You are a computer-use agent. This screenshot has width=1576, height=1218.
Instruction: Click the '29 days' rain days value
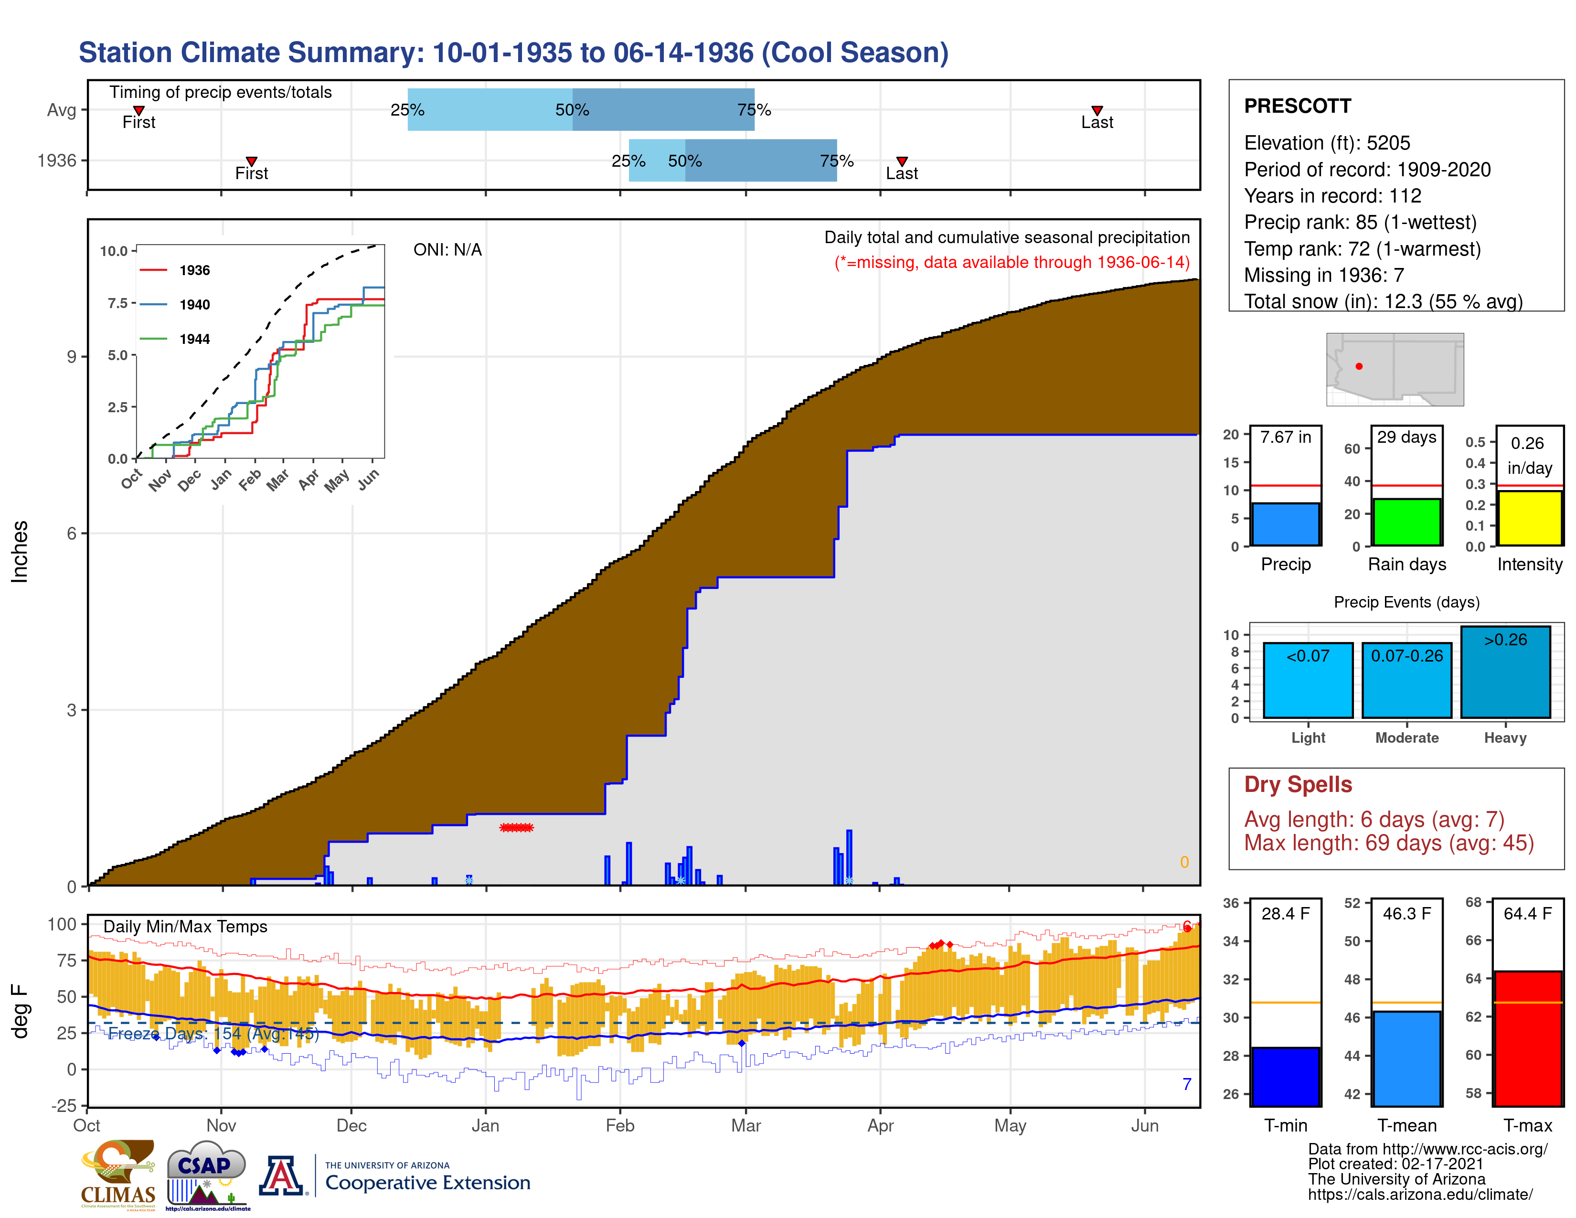coord(1406,437)
